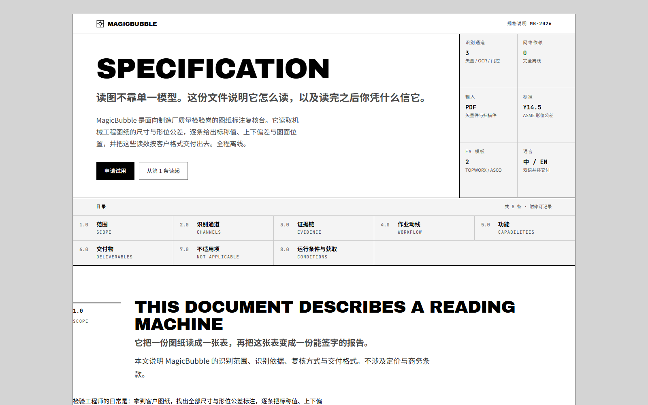Click the FA 模板 stat value 2
This screenshot has height=405, width=648.
(467, 162)
